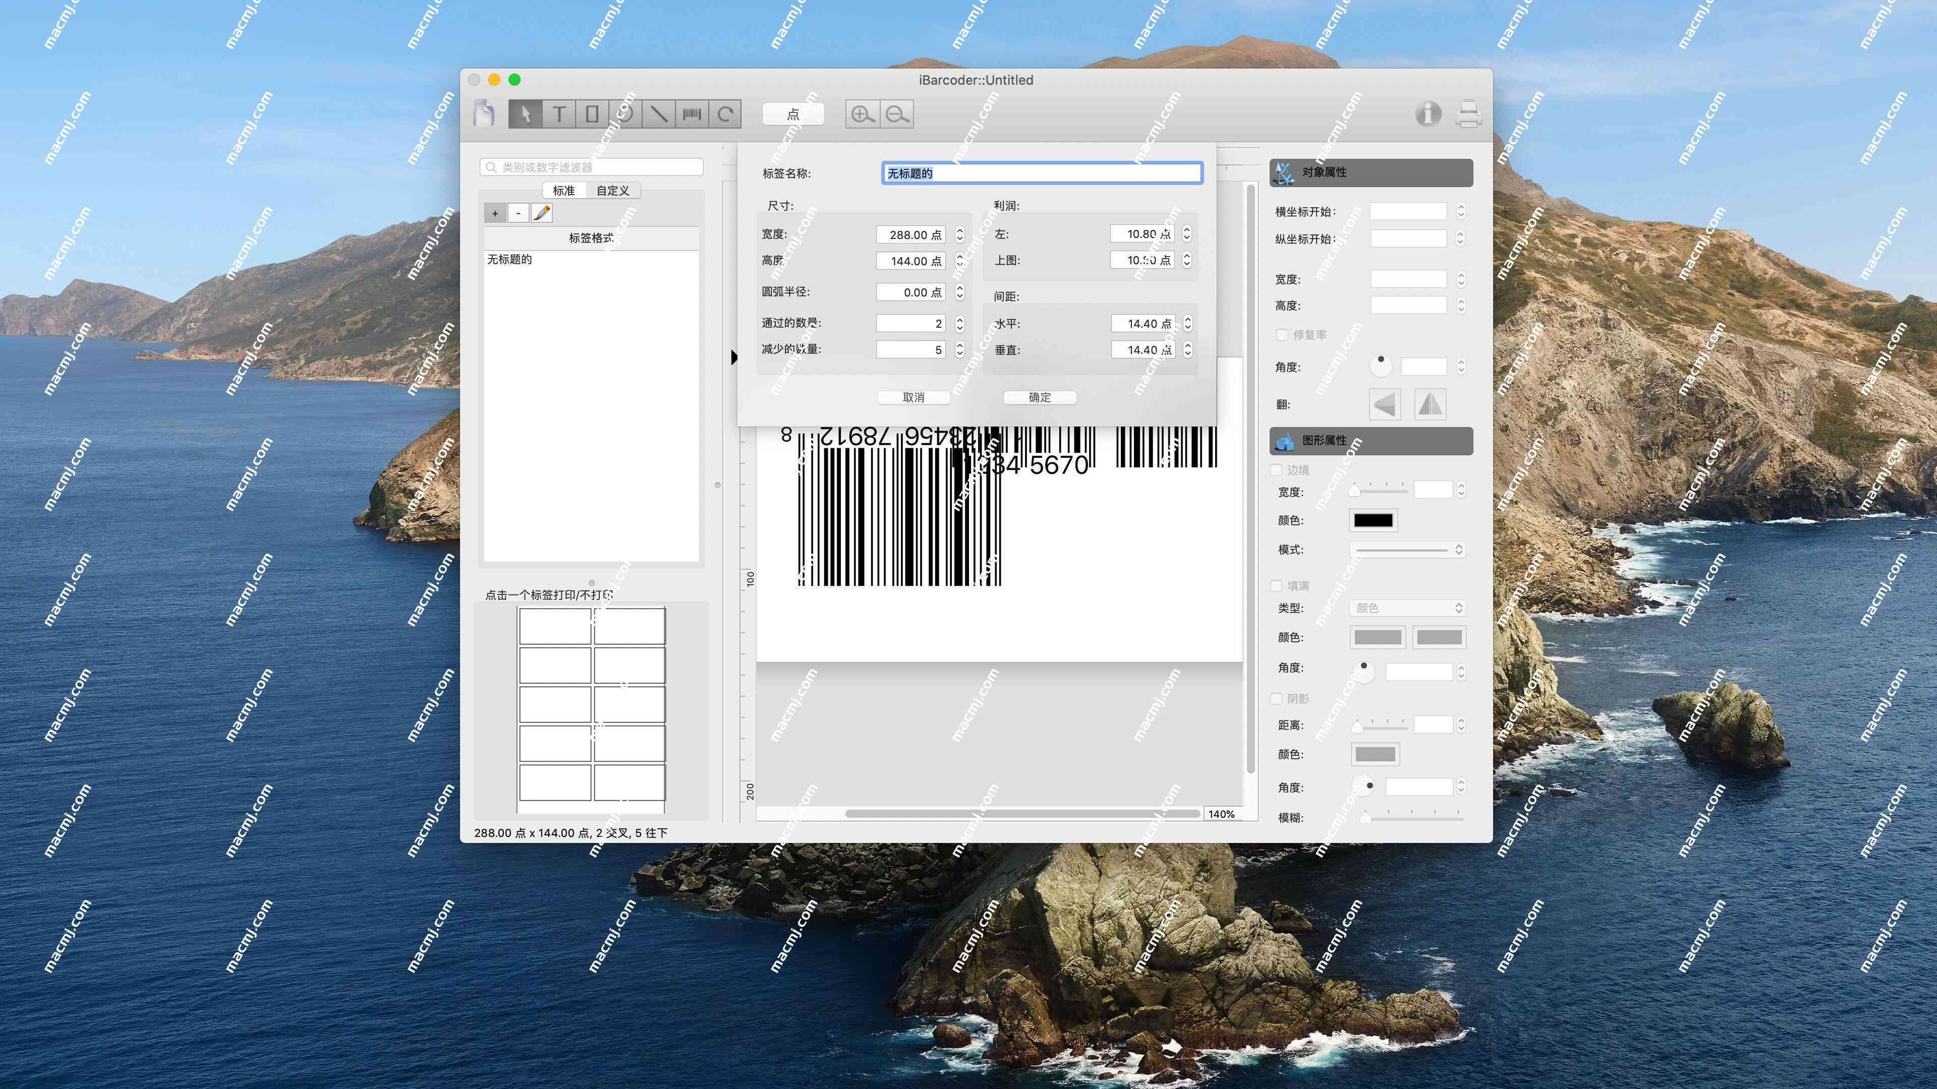Viewport: 1937px width, 1089px height.
Task: Open the new document page icon
Action: point(484,113)
